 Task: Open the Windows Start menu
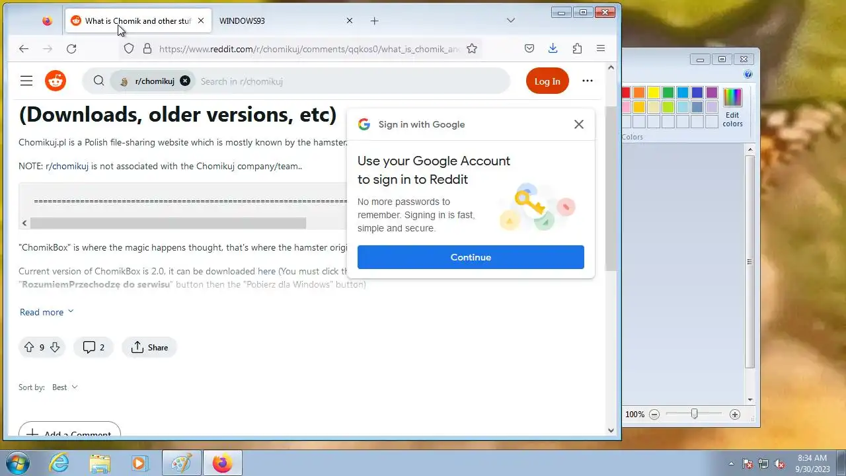[17, 463]
